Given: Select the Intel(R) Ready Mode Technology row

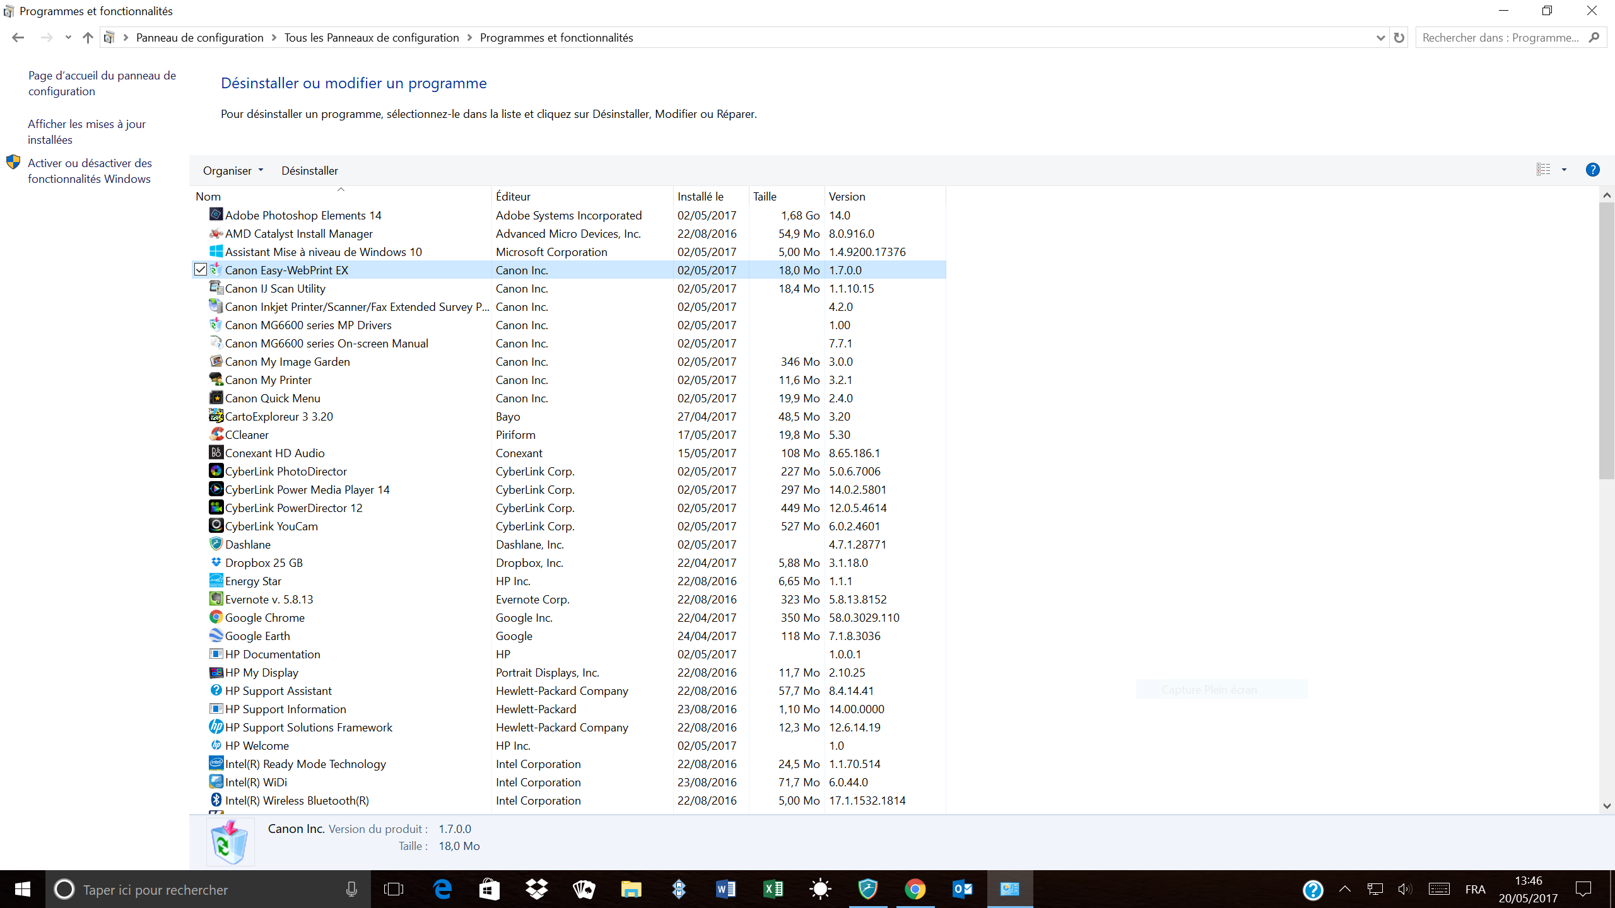Looking at the screenshot, I should (568, 764).
